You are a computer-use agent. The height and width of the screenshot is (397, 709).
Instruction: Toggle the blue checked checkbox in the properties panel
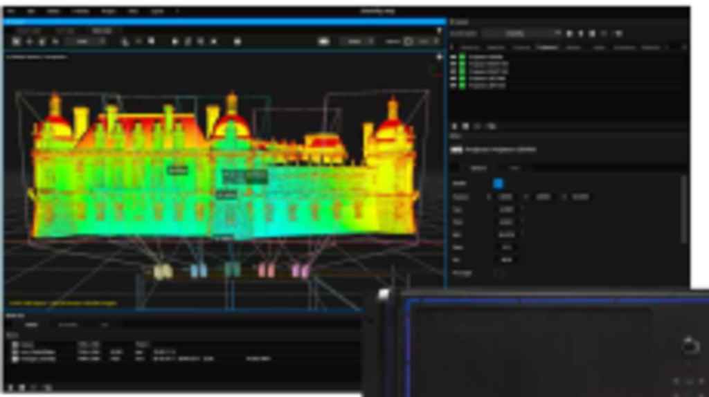(498, 183)
